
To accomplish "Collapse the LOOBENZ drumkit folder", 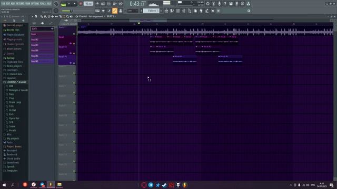I will 15,82.
